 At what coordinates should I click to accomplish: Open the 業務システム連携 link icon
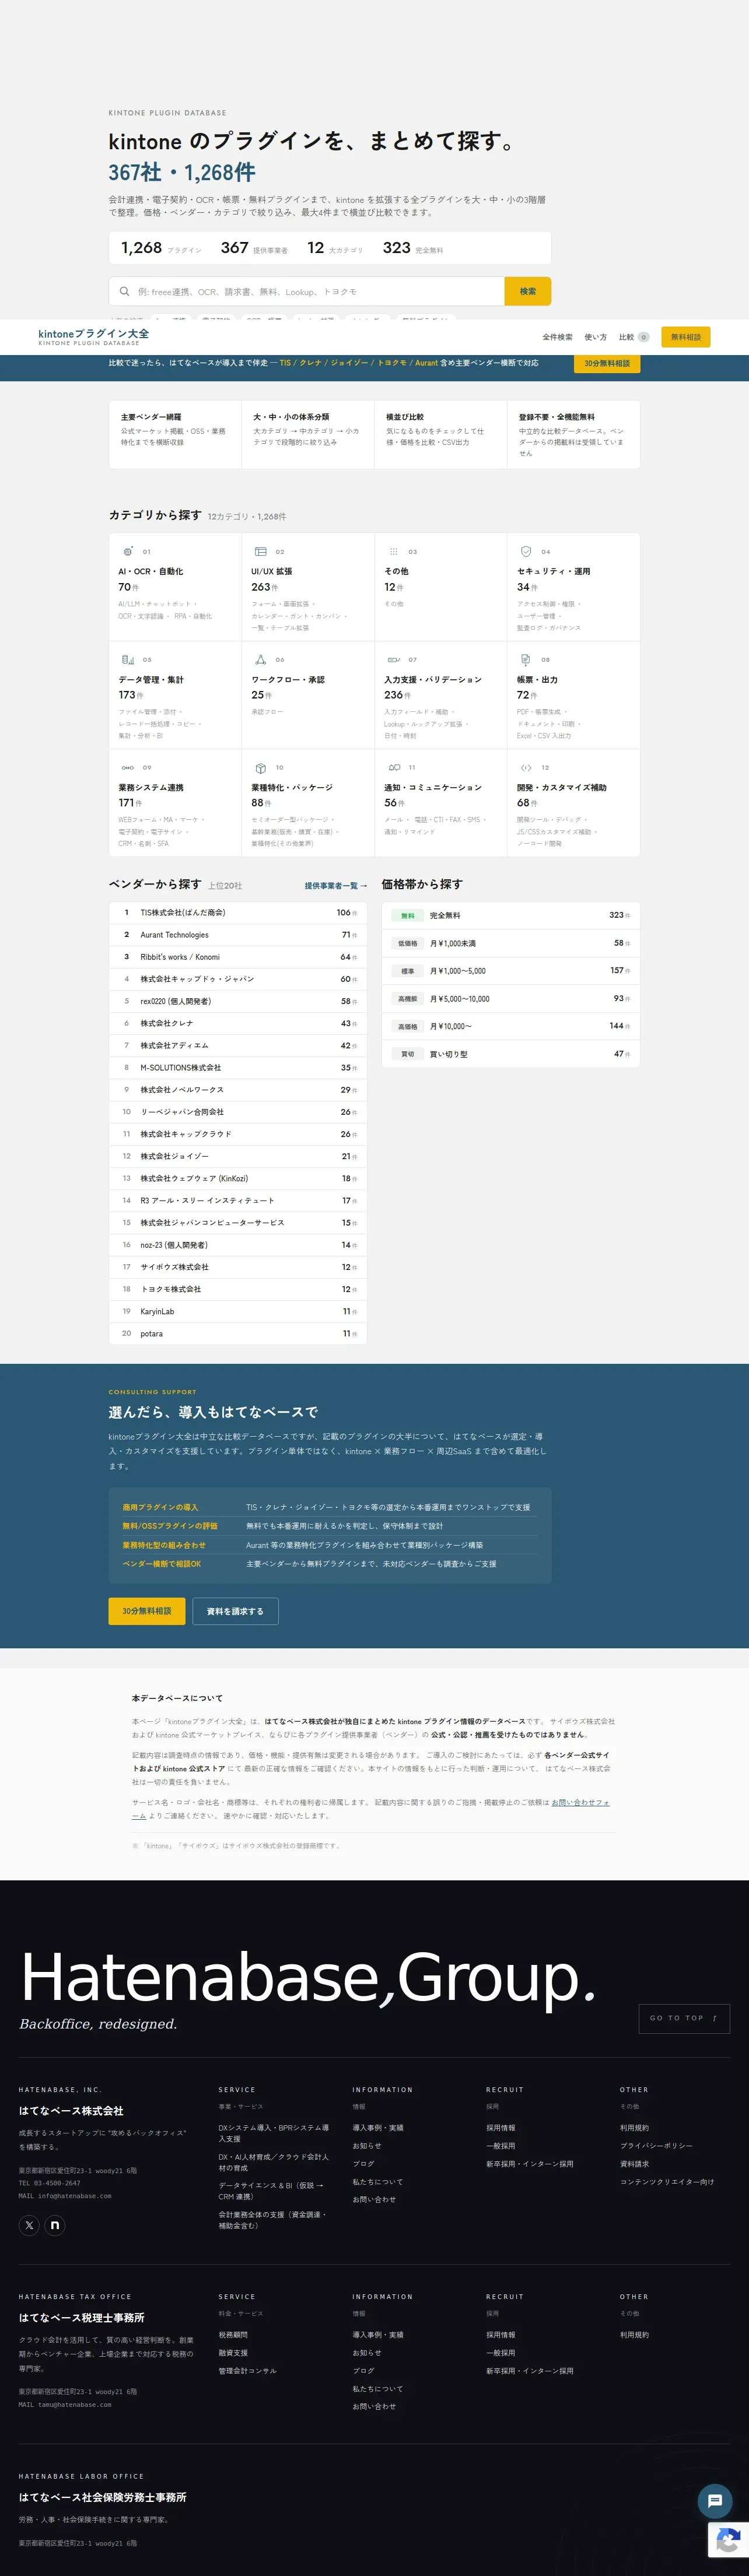127,767
